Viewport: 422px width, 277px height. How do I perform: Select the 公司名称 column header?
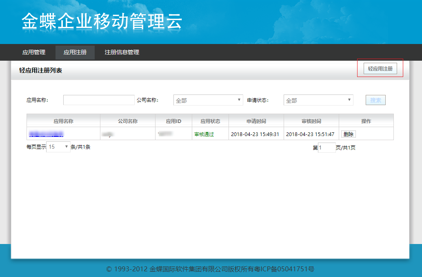click(128, 121)
